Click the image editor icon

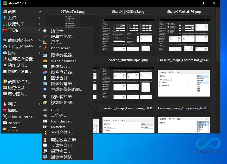tap(45, 55)
